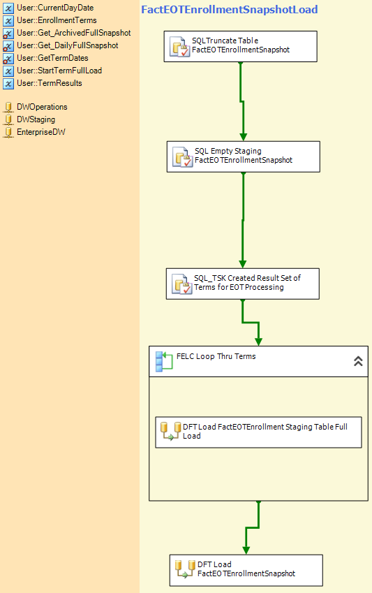Click the FactEOTEnrollmentSnapshotLoad package title
The width and height of the screenshot is (372, 593).
[230, 10]
